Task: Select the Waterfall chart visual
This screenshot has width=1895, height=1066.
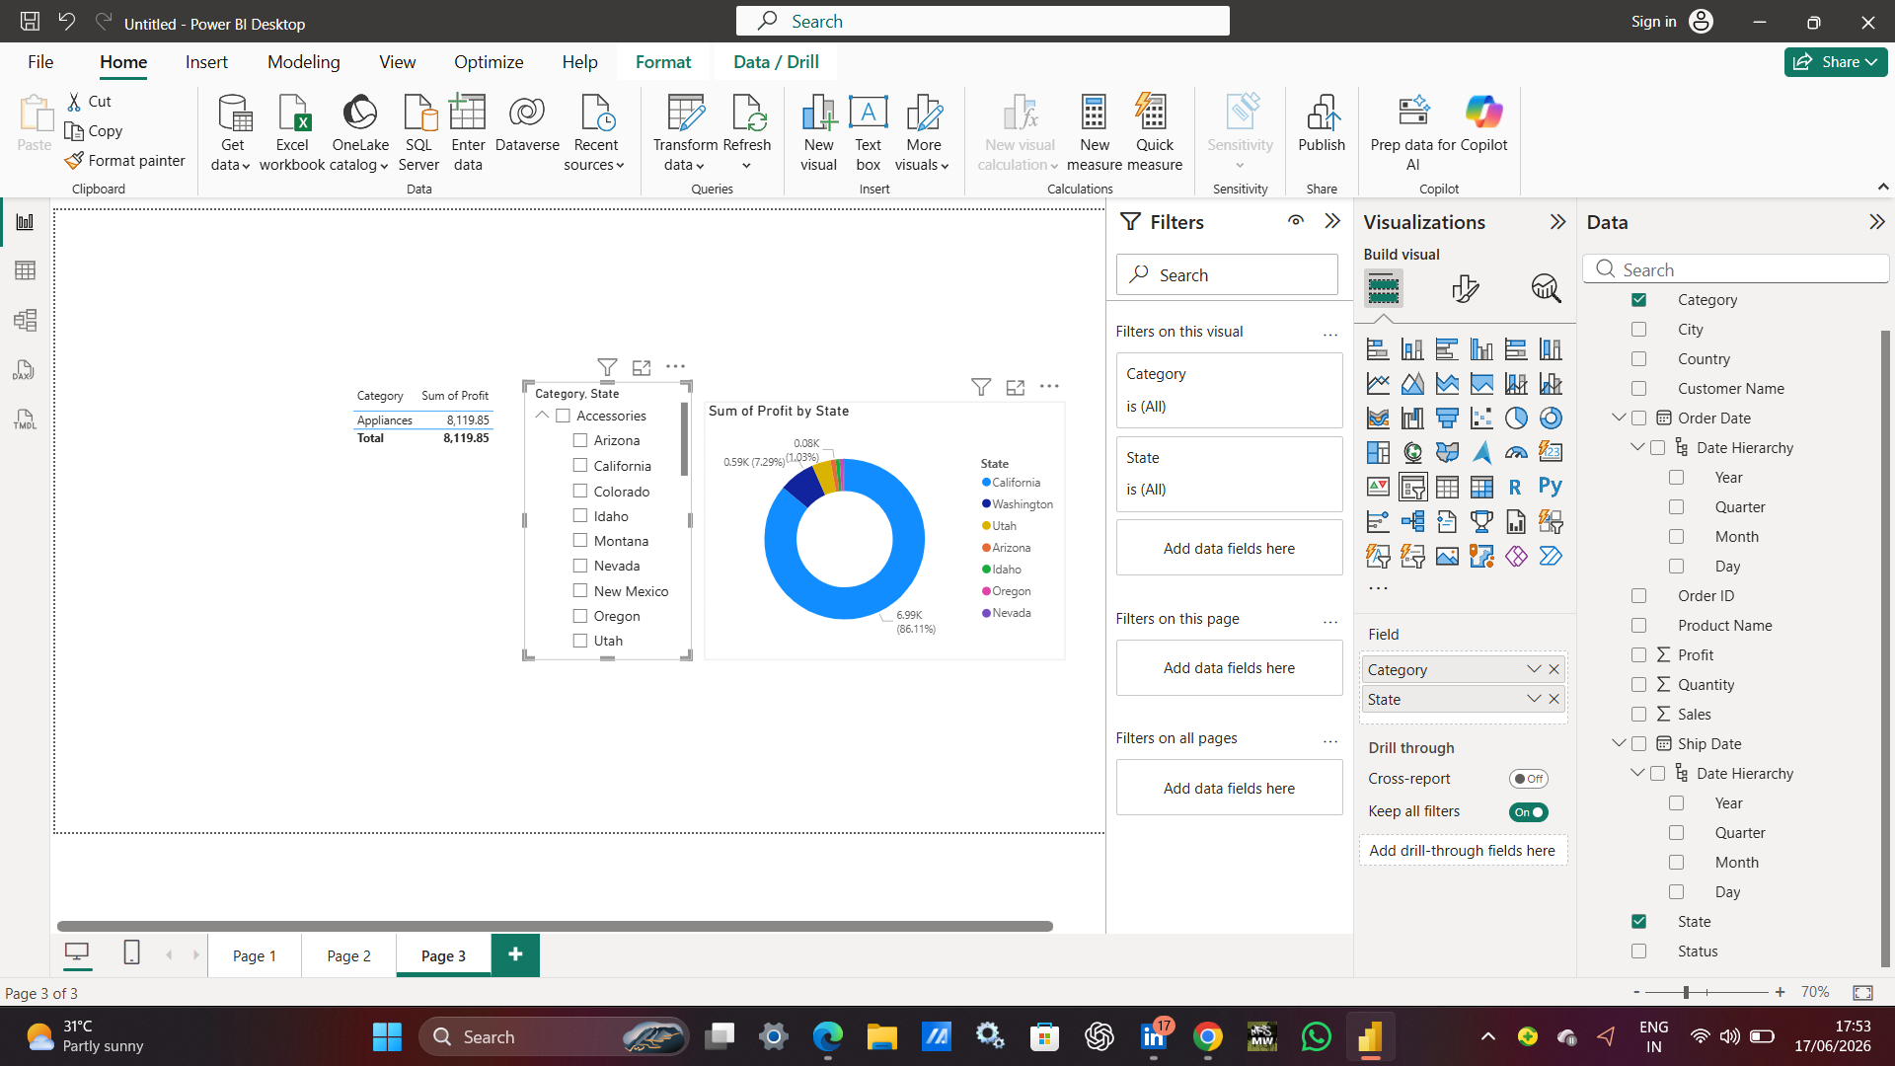Action: [x=1412, y=419]
